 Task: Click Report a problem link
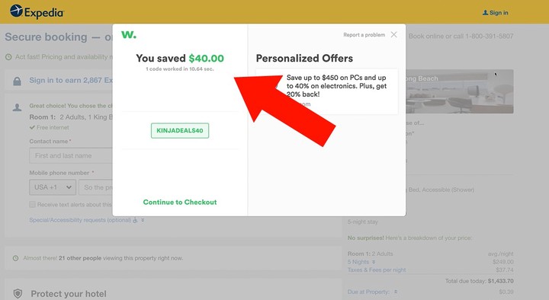pos(364,34)
